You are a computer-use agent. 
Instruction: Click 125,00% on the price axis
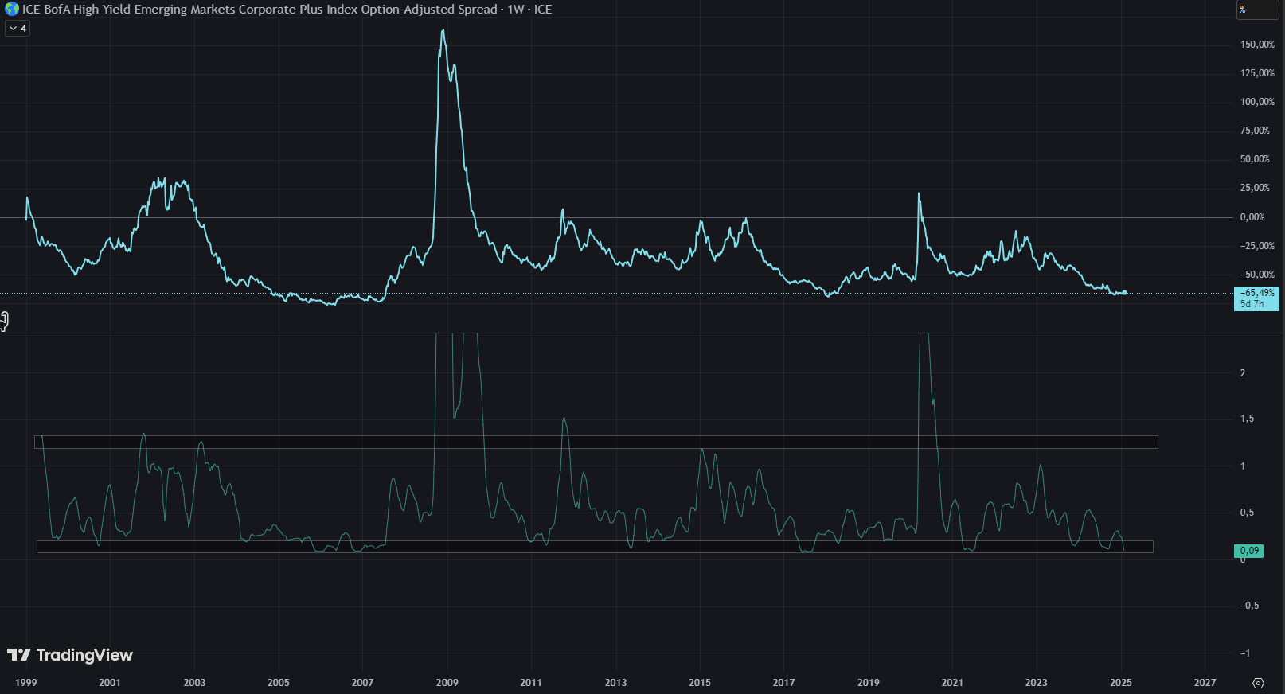click(1257, 73)
